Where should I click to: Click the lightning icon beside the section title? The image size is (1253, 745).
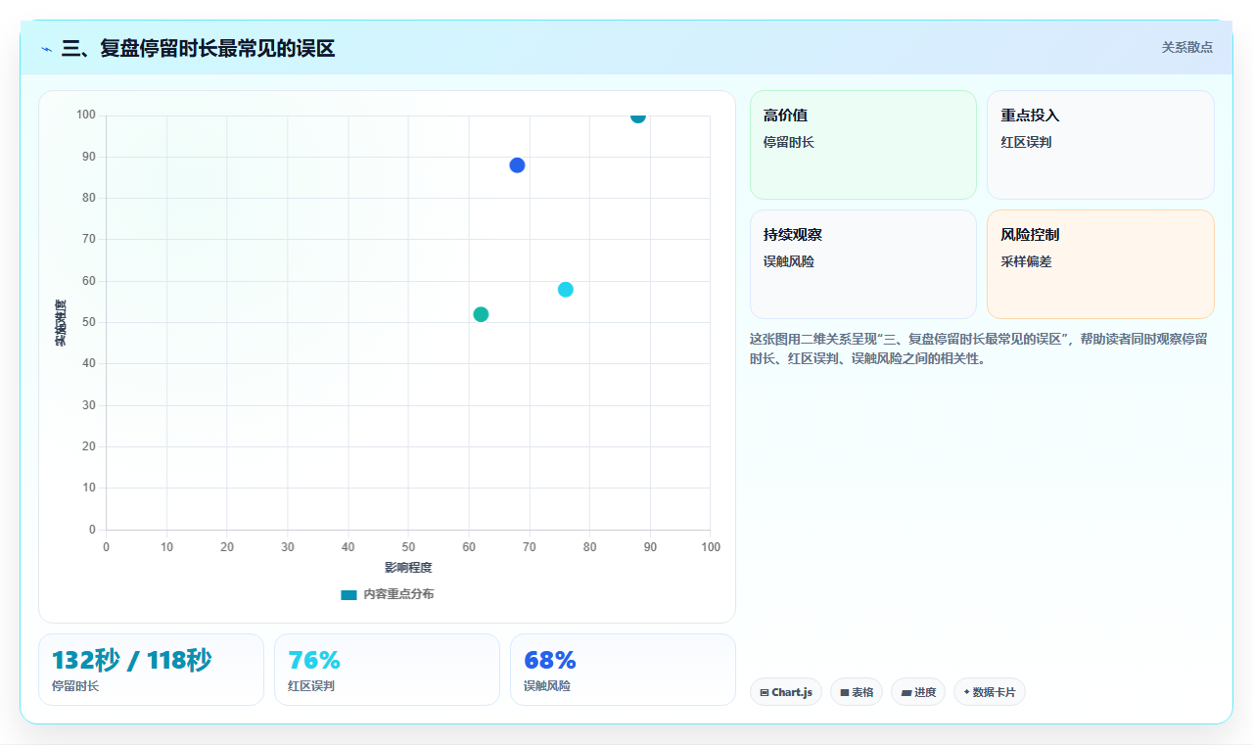tap(46, 48)
